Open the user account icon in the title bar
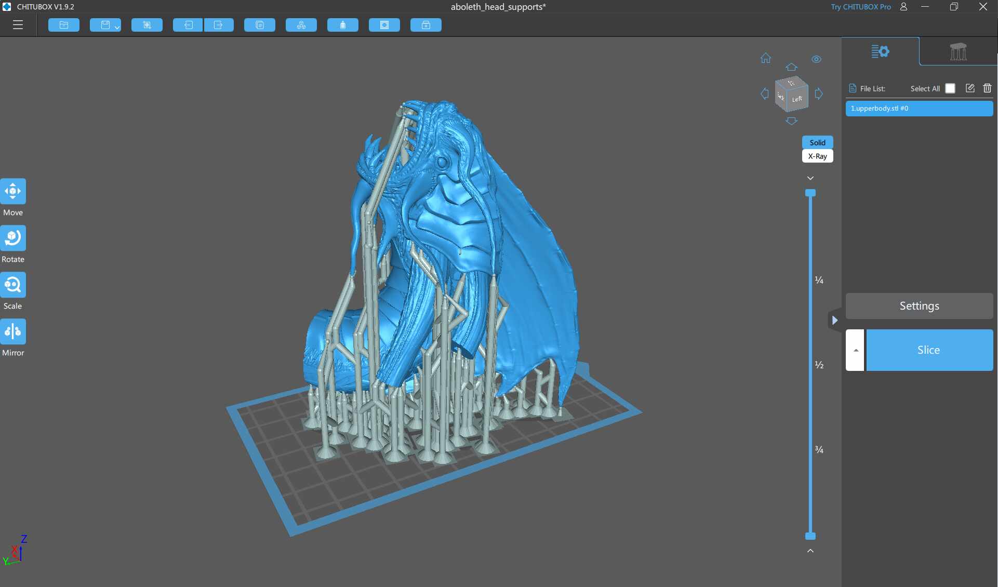 click(x=903, y=7)
